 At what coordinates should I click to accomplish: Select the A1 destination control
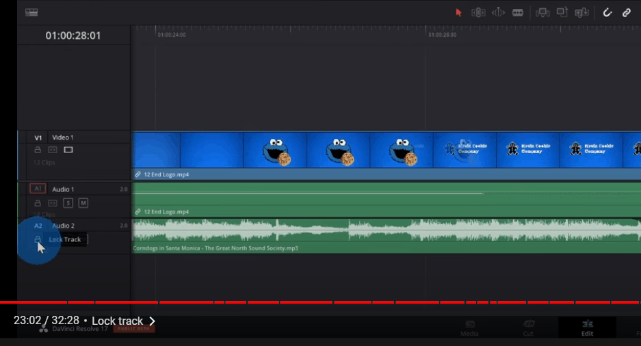point(38,189)
